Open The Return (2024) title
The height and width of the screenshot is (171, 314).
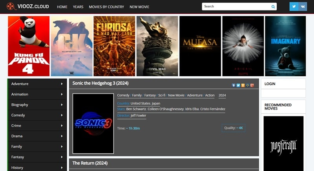pos(90,163)
